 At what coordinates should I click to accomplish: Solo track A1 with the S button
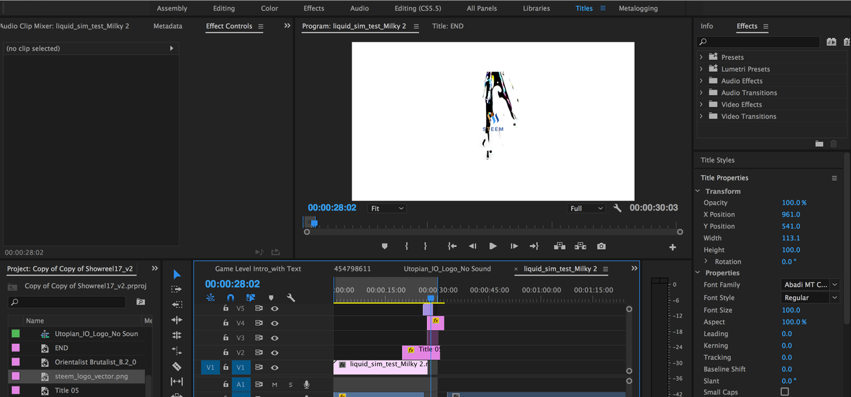coord(291,384)
